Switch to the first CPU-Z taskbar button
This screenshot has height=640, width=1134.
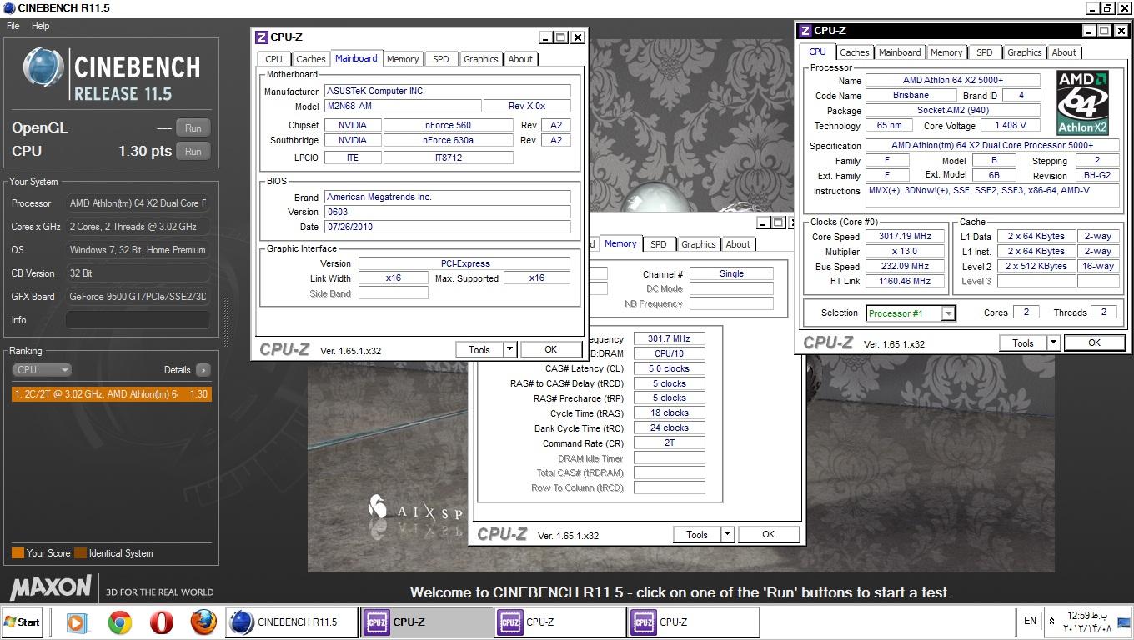click(x=426, y=622)
